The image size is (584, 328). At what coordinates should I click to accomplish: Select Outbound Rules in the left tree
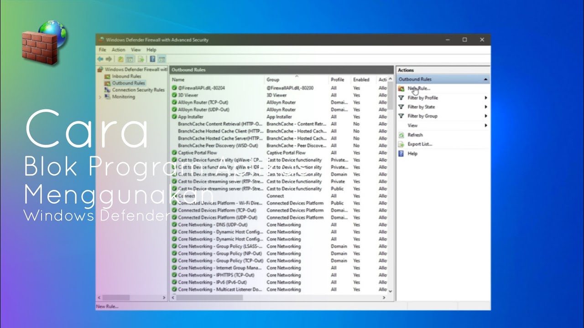point(128,83)
